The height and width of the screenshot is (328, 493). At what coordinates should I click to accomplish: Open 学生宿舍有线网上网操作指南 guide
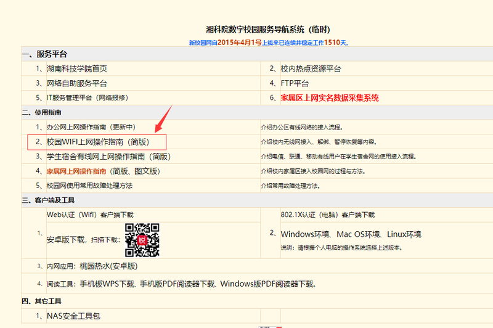(x=108, y=157)
